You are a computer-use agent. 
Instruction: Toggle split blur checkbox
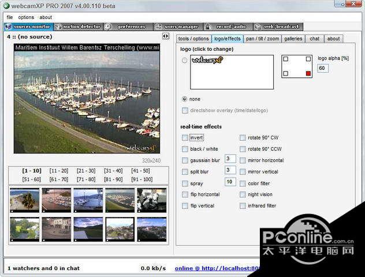tap(185, 171)
